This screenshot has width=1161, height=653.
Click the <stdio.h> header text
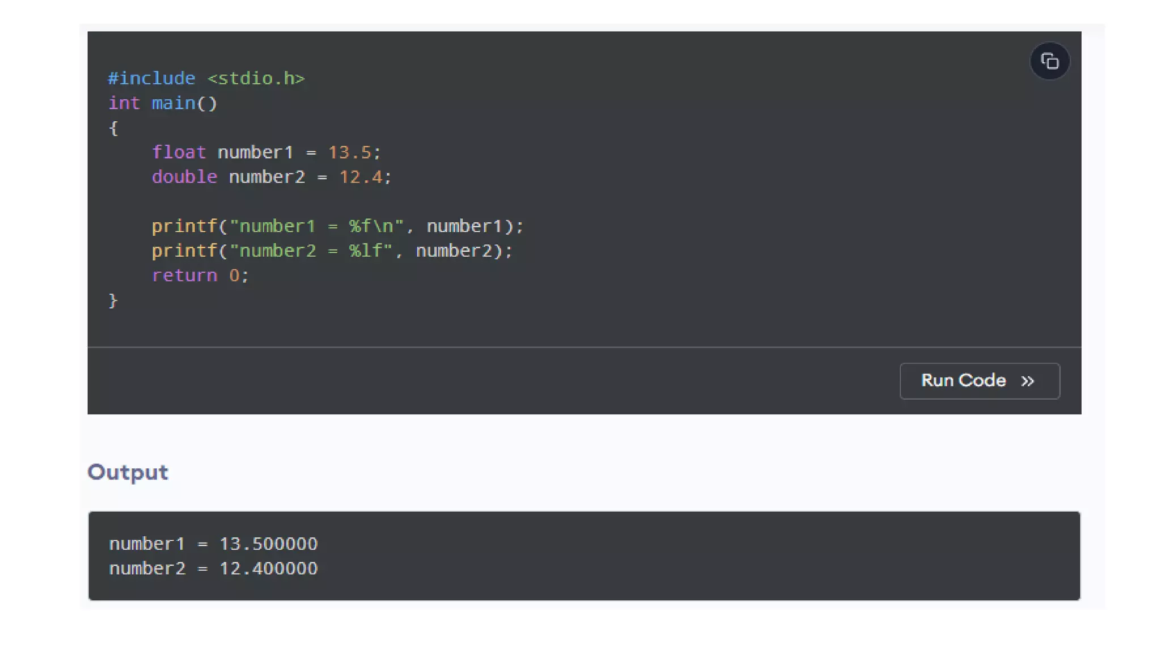coord(256,78)
